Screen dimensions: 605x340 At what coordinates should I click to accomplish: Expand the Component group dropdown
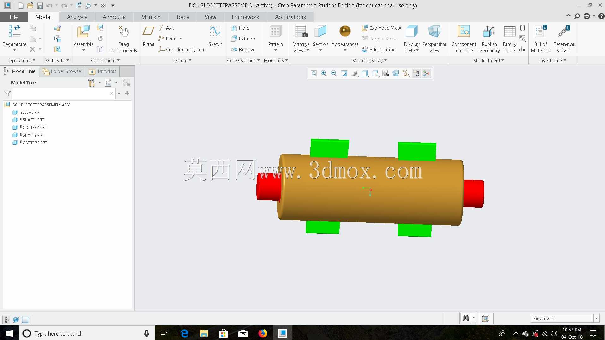pyautogui.click(x=105, y=61)
